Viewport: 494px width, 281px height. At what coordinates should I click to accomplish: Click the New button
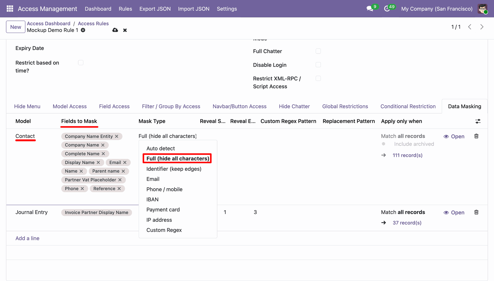tap(16, 27)
